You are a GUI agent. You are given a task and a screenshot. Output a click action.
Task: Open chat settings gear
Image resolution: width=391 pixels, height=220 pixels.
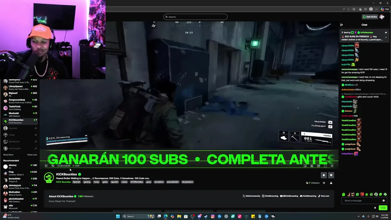tap(375, 208)
